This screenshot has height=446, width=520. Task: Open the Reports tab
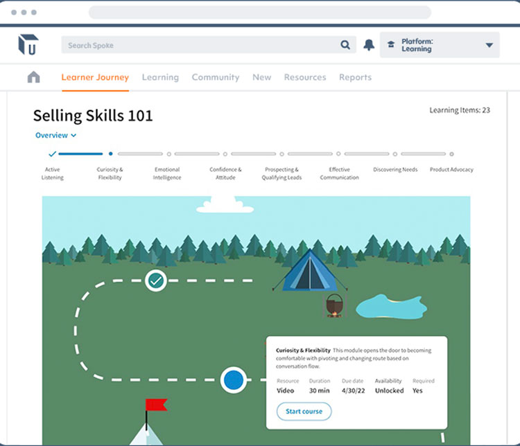click(355, 78)
